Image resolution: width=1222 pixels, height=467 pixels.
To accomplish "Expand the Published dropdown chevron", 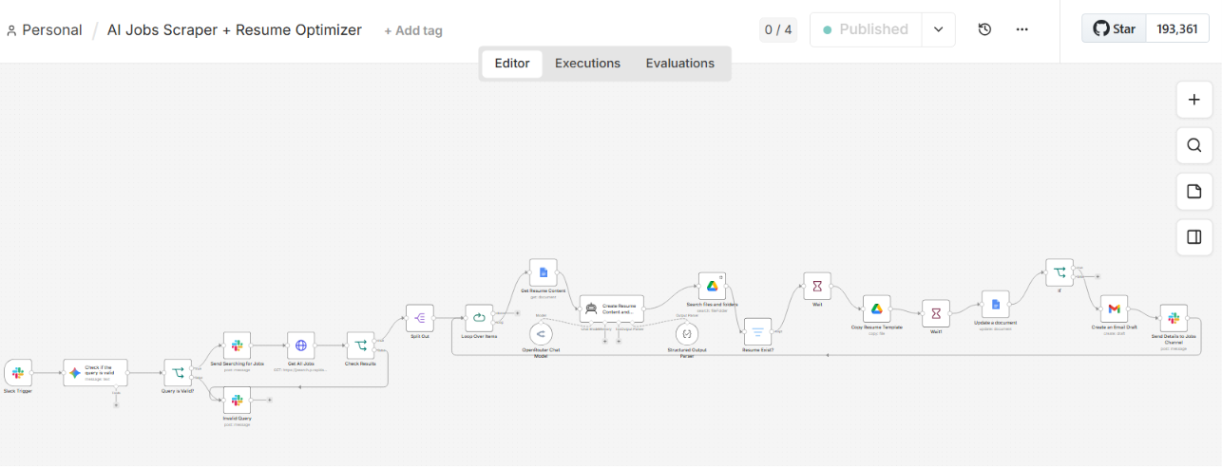I will (939, 29).
